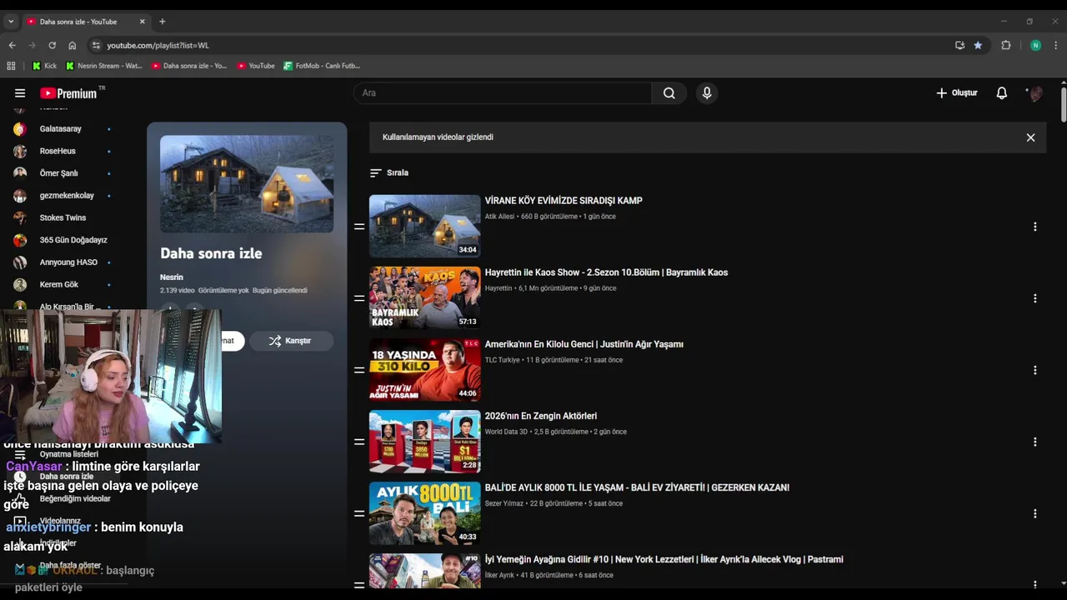Screen dimensions: 1067x600
Task: Open options for 2026'nın En Zengin Aktörleri video
Action: tap(1034, 442)
